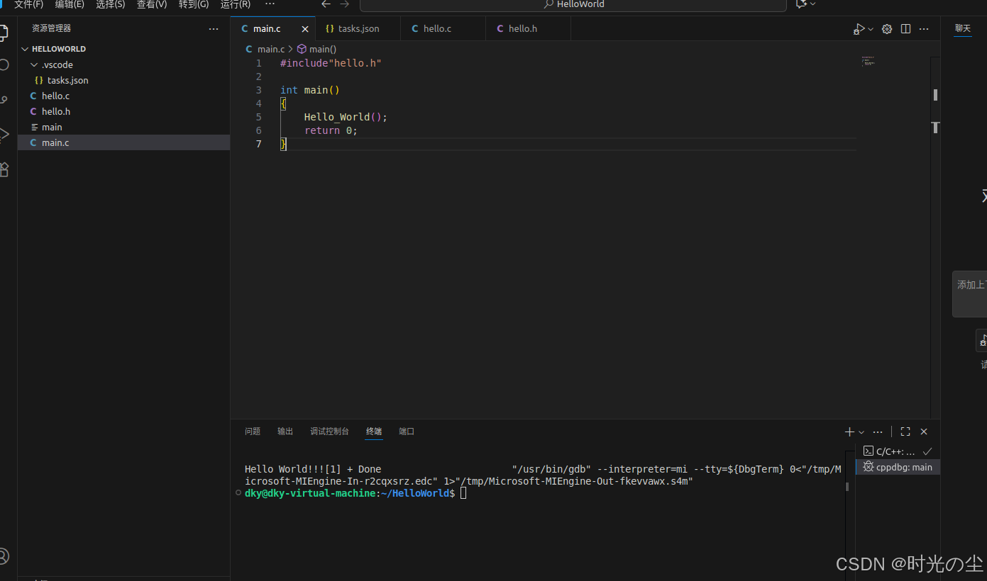Open the Run and Debug sidebar icon
This screenshot has height=581, width=987.
point(3,133)
